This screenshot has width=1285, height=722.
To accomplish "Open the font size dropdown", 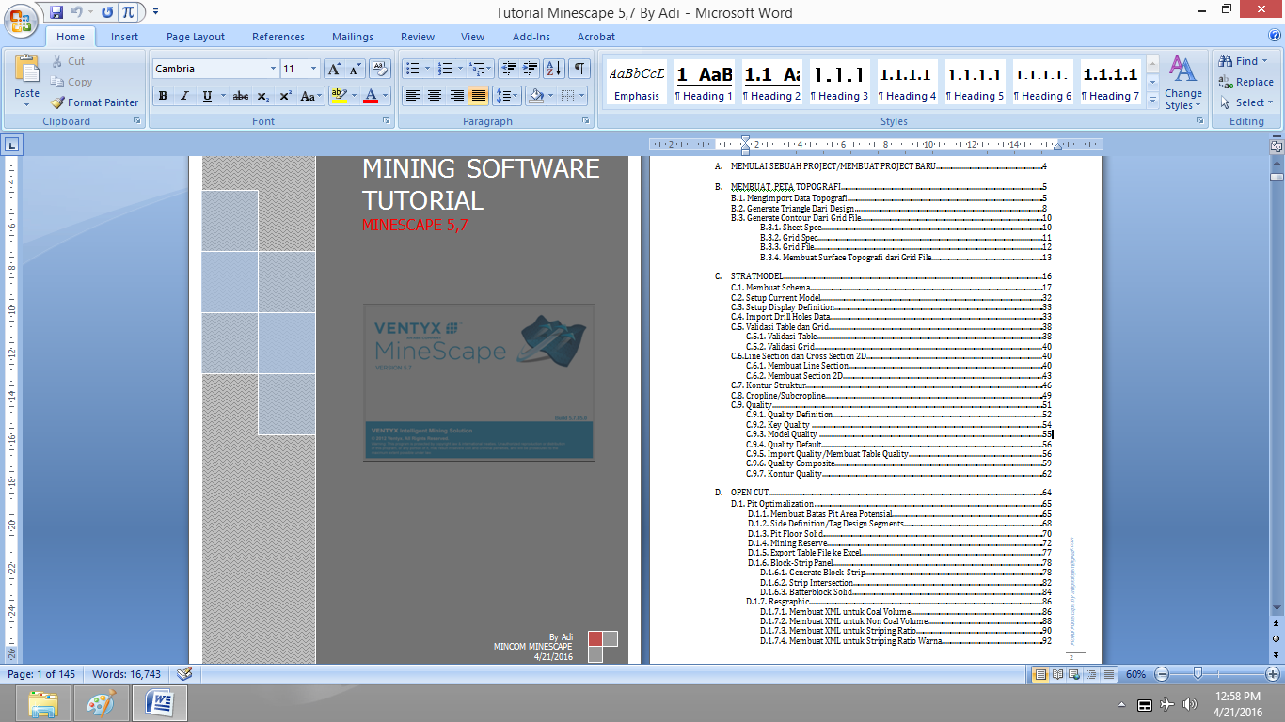I will click(313, 69).
